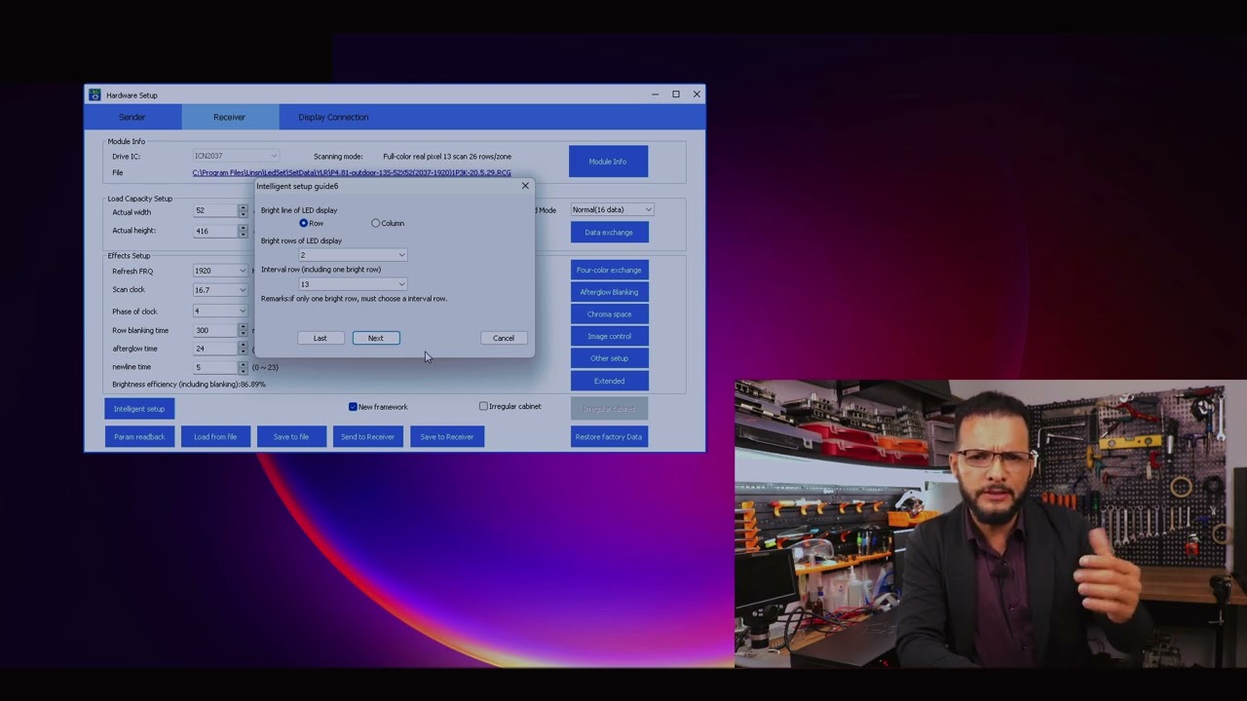The image size is (1247, 701).
Task: Open the Bright rows of LED display dropdown
Action: (353, 255)
